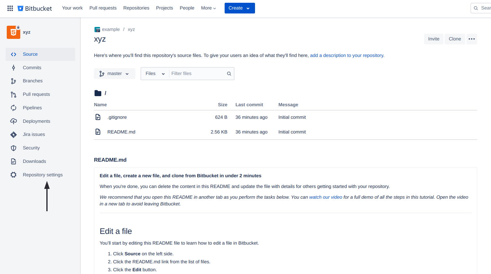Click the Security shield icon
Screen dimensions: 491x274
[14, 148]
